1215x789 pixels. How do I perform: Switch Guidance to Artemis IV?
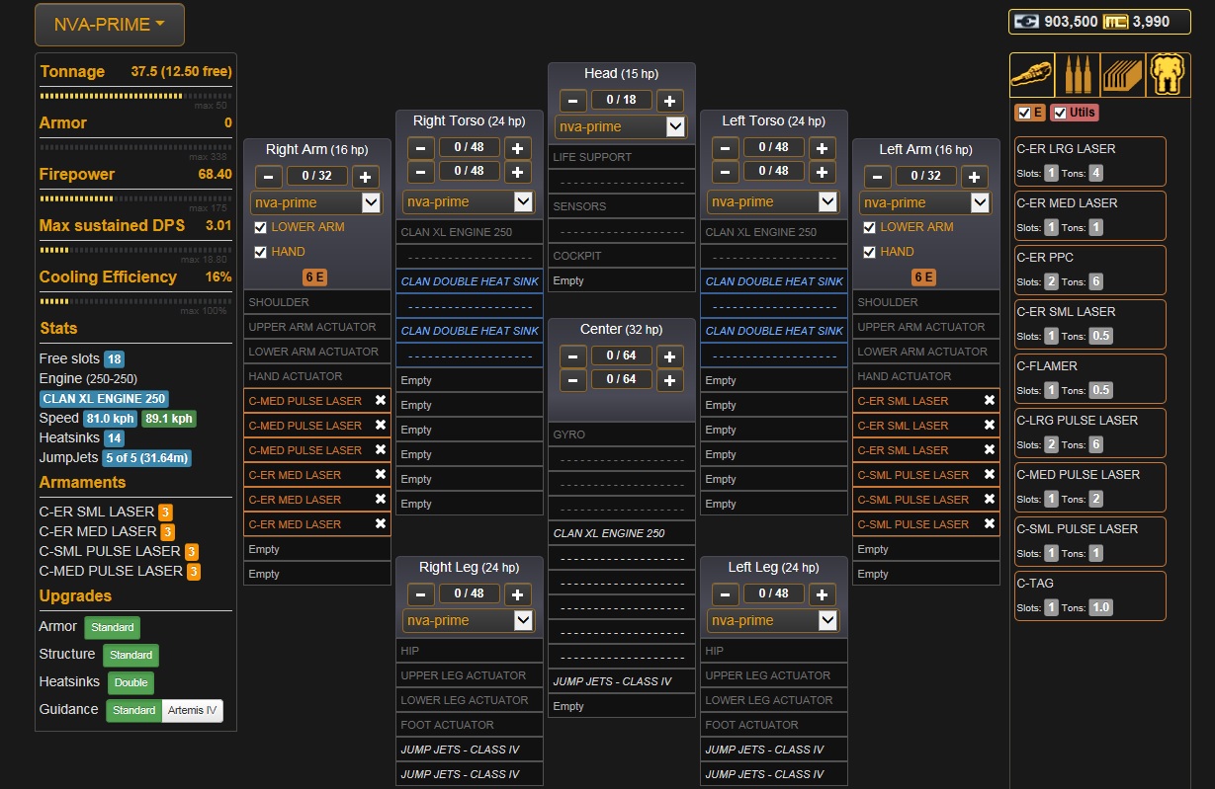tap(193, 710)
